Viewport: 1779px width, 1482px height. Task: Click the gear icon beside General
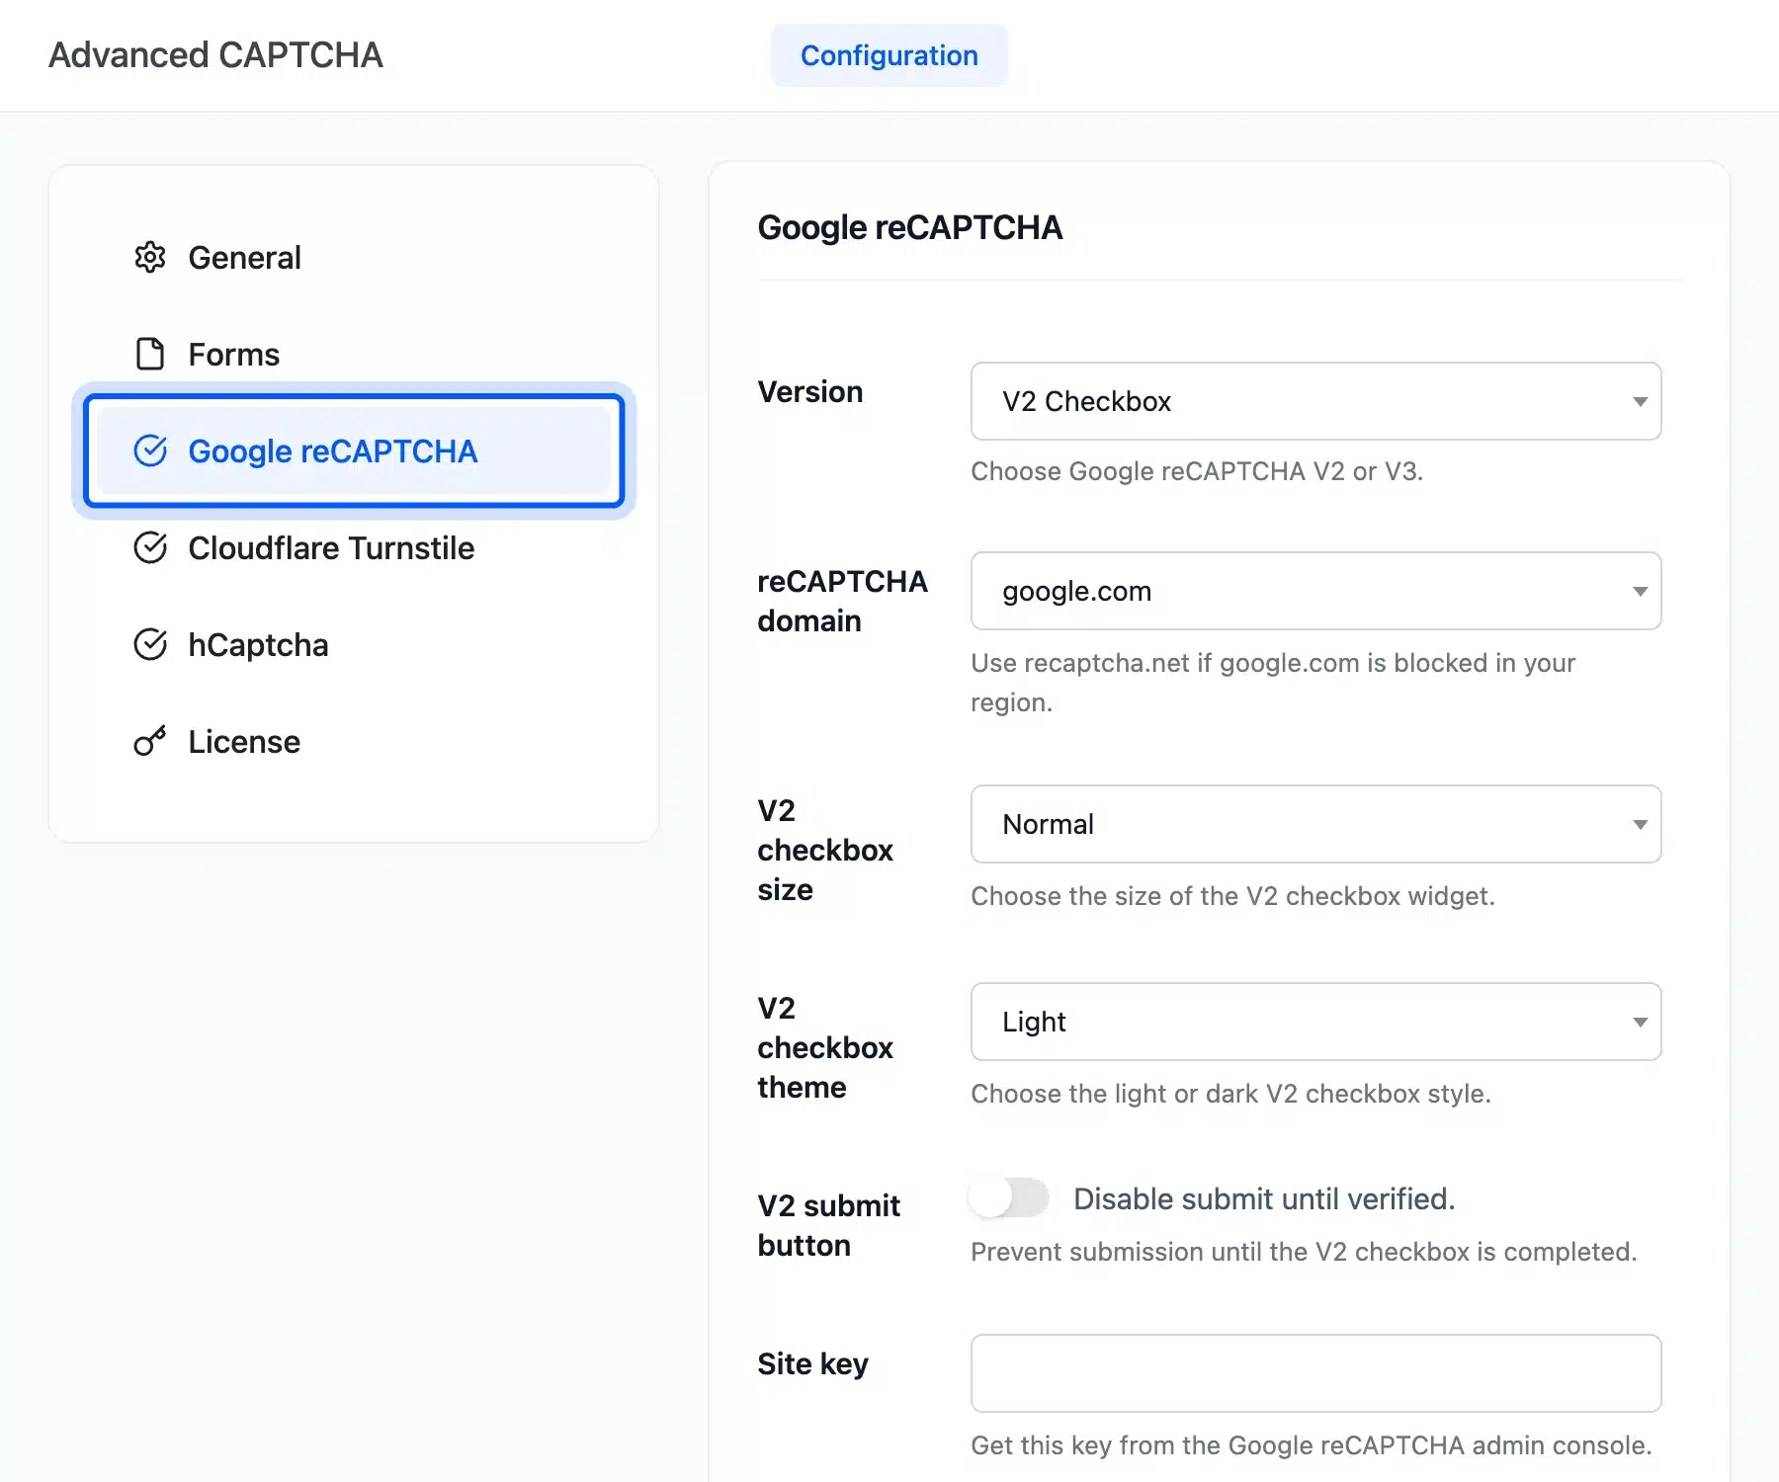[150, 257]
